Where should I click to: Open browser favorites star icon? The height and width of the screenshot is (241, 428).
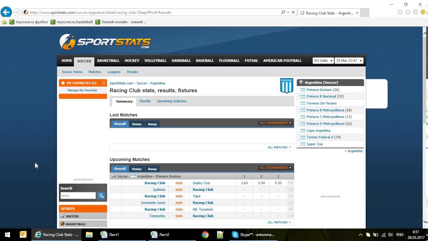(x=408, y=12)
